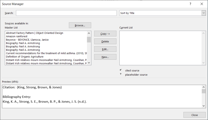
Task: Close the Source Manager dialog with X
Action: click(202, 4)
